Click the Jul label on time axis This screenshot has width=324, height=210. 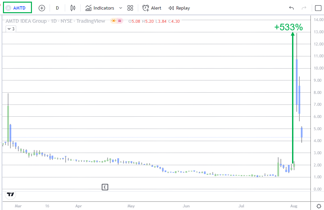pyautogui.click(x=241, y=206)
